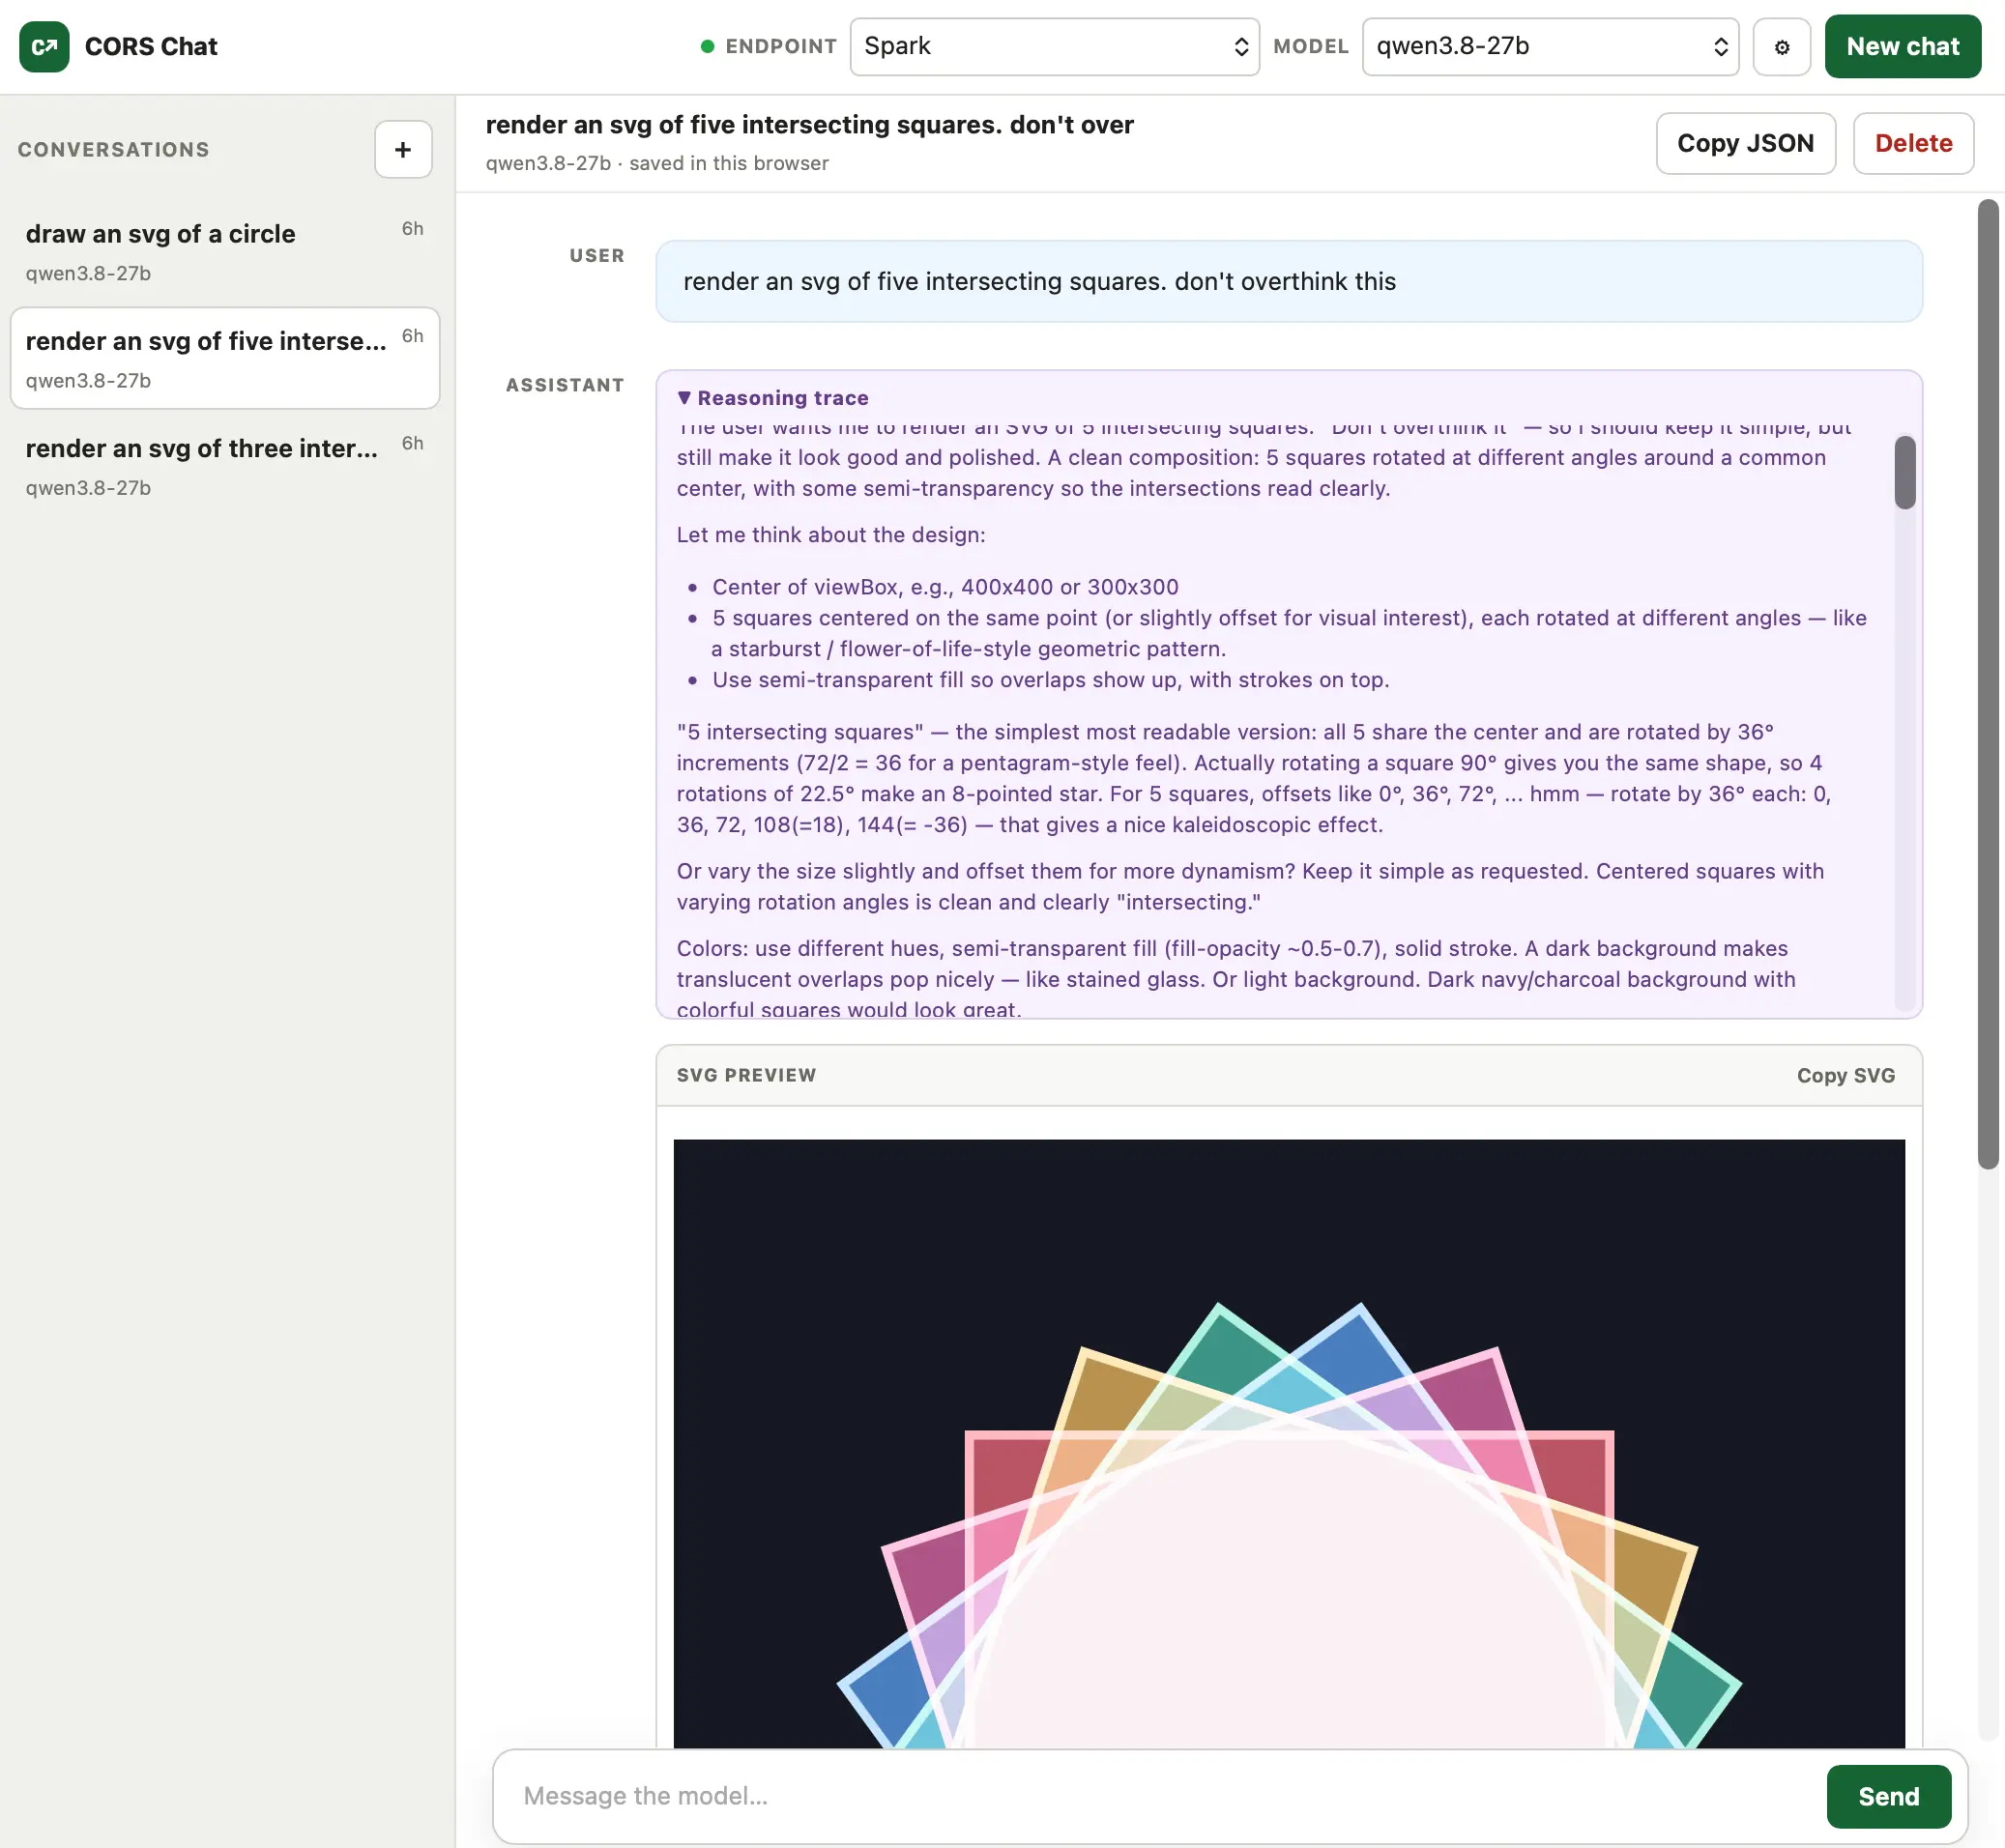
Task: Collapse the Reasoning trace section
Action: (773, 398)
